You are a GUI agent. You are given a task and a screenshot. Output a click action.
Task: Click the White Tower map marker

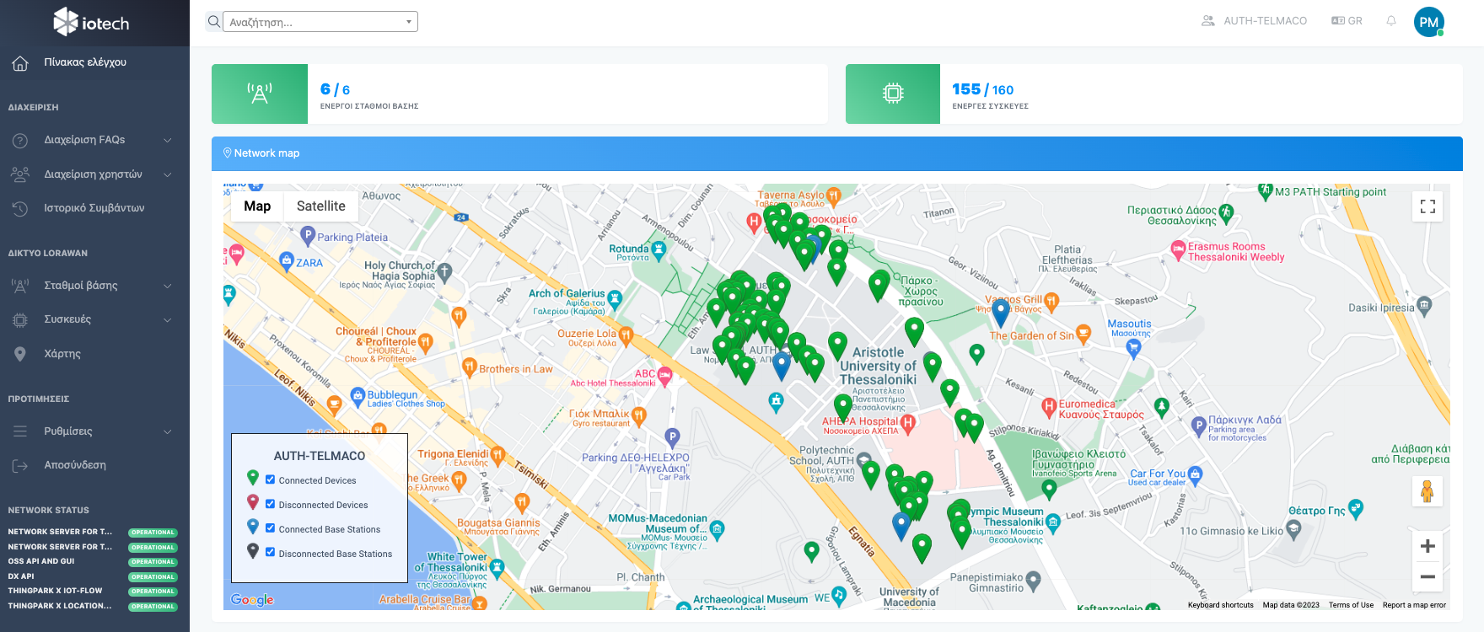(x=497, y=569)
